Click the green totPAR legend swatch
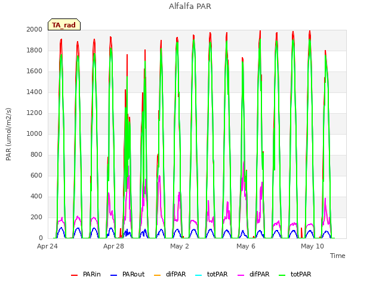The width and height of the screenshot is (382, 286). pos(282,275)
